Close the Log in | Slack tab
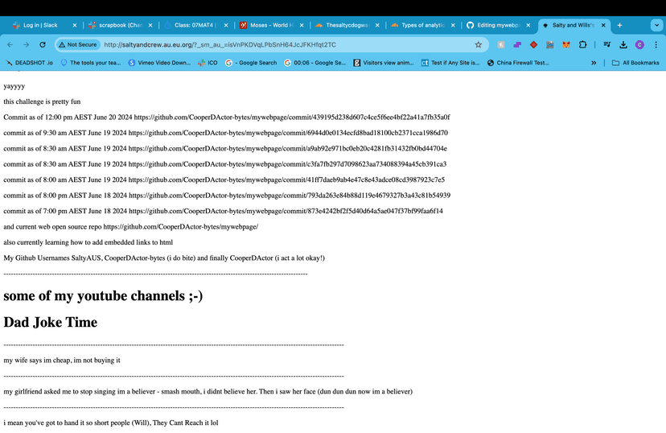Screen dimensions: 666x433 (x=75, y=25)
